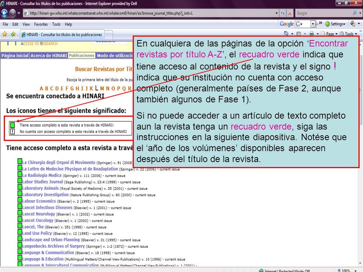The image size is (363, 272).
Task: Open Landscape and Urban Planning link
Action: (51, 240)
